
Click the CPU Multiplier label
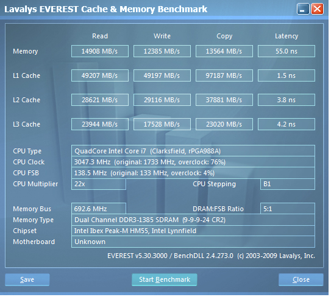click(x=35, y=184)
